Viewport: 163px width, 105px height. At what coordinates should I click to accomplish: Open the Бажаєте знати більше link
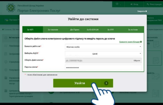pos(129,42)
